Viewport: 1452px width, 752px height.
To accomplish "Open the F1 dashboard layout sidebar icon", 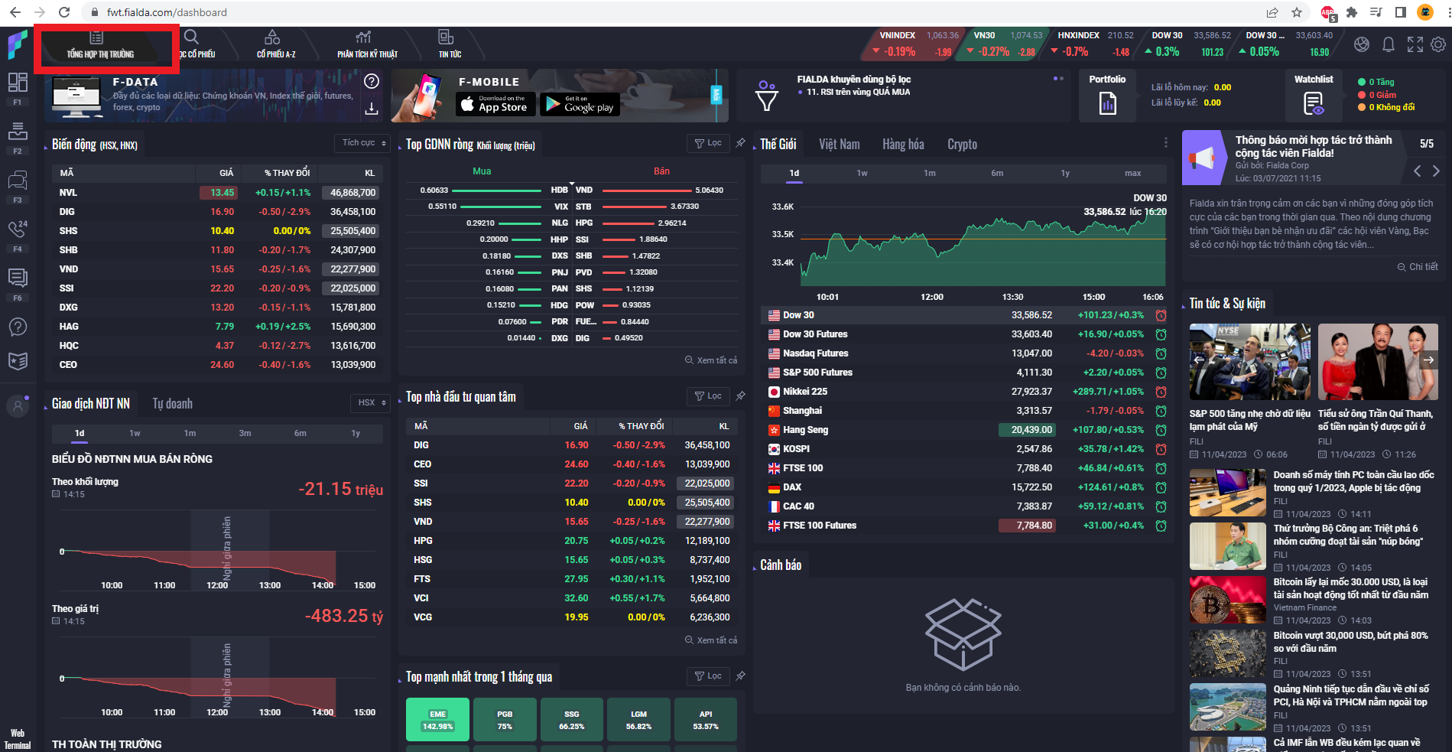I will 18,83.
